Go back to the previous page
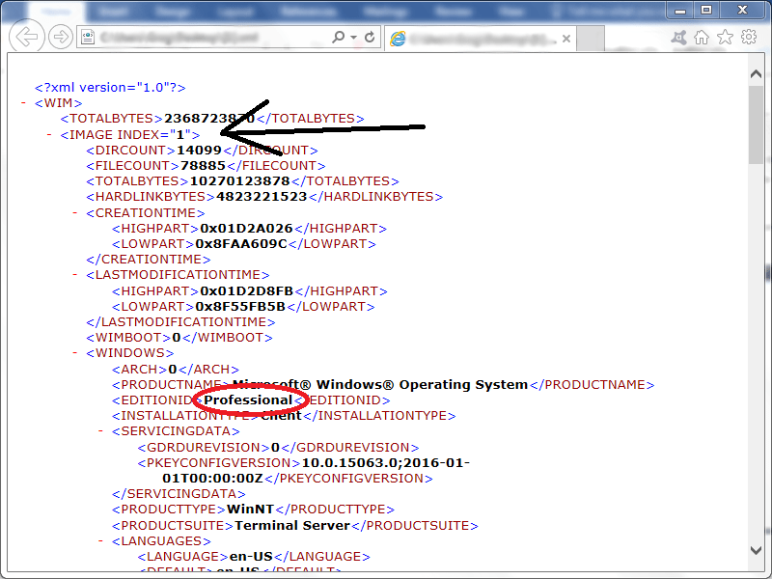This screenshot has width=772, height=579. click(29, 37)
